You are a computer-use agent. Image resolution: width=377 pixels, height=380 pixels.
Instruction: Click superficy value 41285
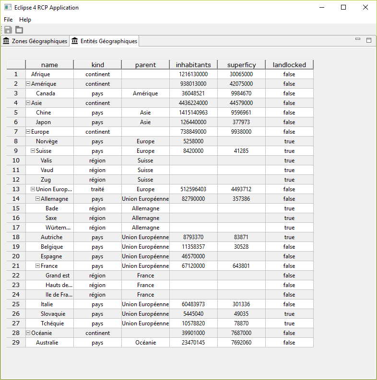(x=241, y=151)
